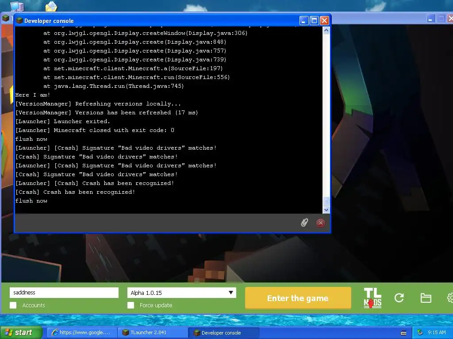Viewport: 453px width, 339px height.
Task: Minimize the TLauncher background window
Action: [x=430, y=19]
